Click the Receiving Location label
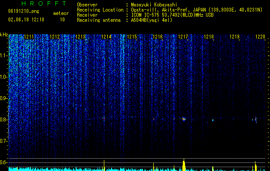Image resolution: width=270 pixels, height=171 pixels. point(100,10)
